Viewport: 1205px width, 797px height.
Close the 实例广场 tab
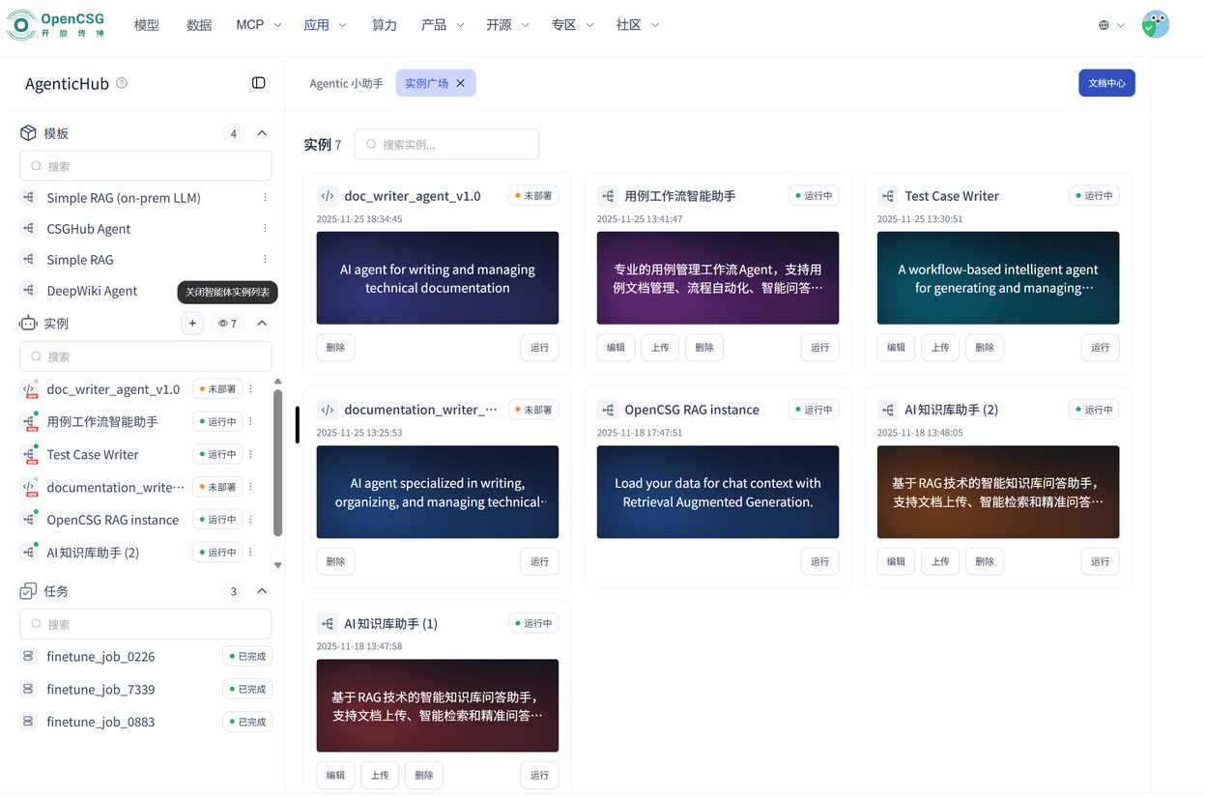click(461, 83)
